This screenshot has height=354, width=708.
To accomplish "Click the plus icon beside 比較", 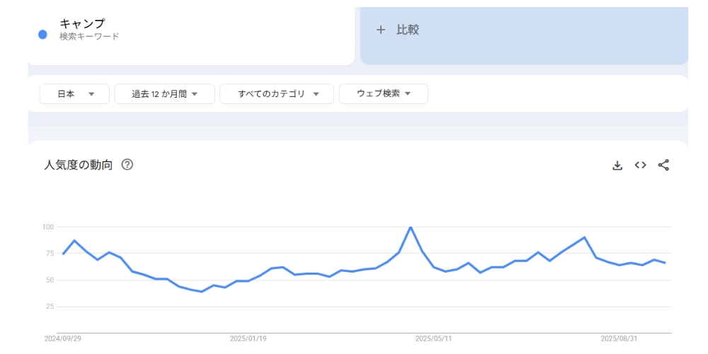I will pos(381,30).
